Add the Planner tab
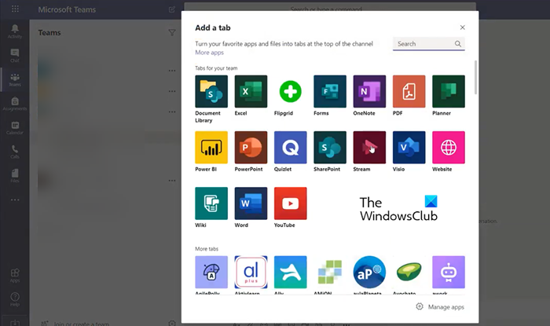Screen dimensions: 550x326 (x=449, y=91)
